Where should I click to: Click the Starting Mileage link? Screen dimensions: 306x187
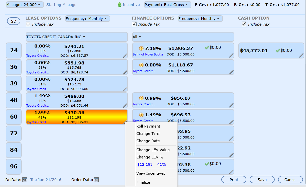point(61,5)
